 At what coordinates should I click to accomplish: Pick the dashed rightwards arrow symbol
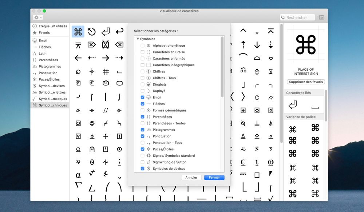[119, 58]
